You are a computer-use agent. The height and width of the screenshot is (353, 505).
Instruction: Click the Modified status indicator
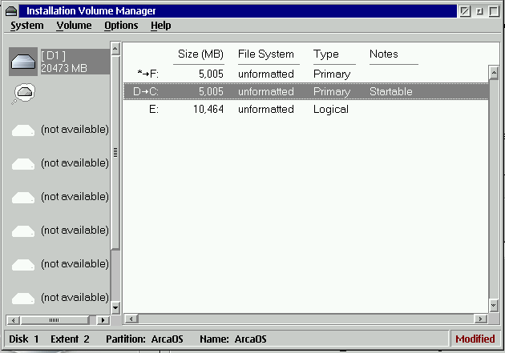(x=475, y=339)
